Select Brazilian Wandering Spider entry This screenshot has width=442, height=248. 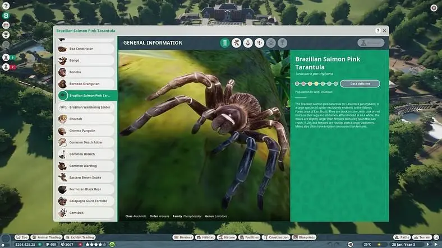pyautogui.click(x=86, y=107)
